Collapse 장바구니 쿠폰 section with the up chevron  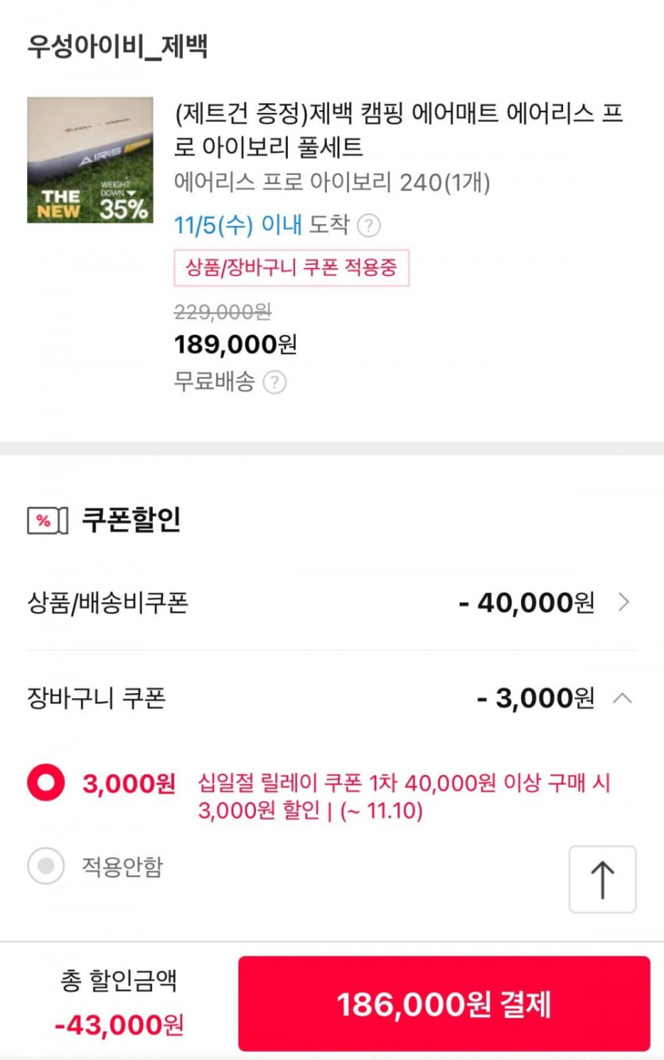click(623, 699)
